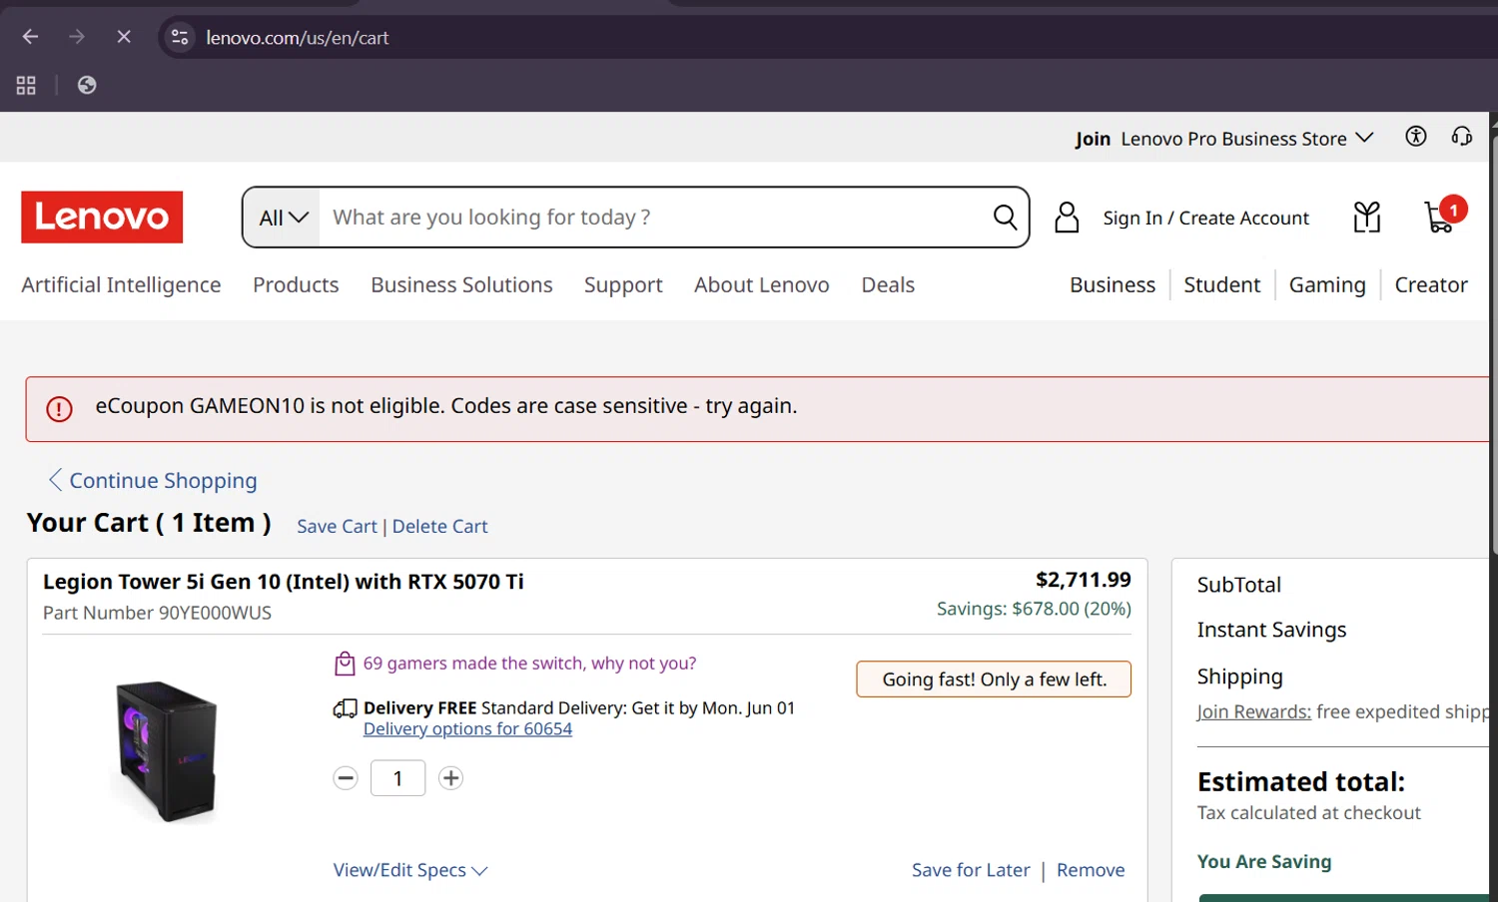Click the globe bookmark icon
Screen dimensions: 1498x902
[87, 85]
